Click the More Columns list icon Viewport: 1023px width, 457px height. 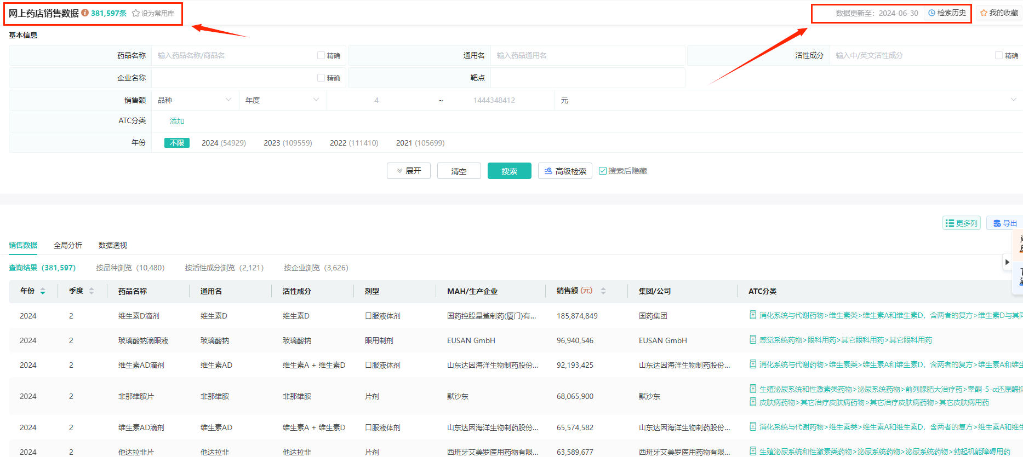click(x=950, y=223)
